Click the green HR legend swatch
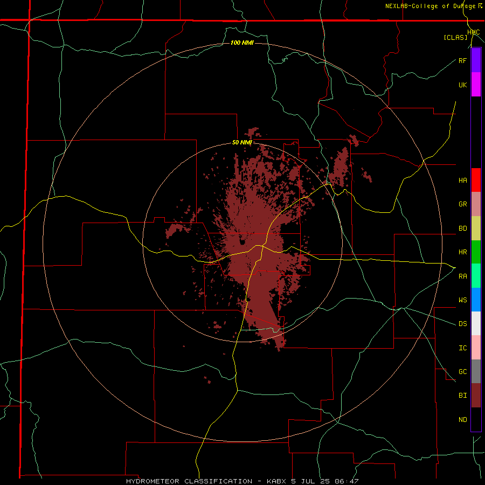The image size is (485, 485). (x=476, y=252)
